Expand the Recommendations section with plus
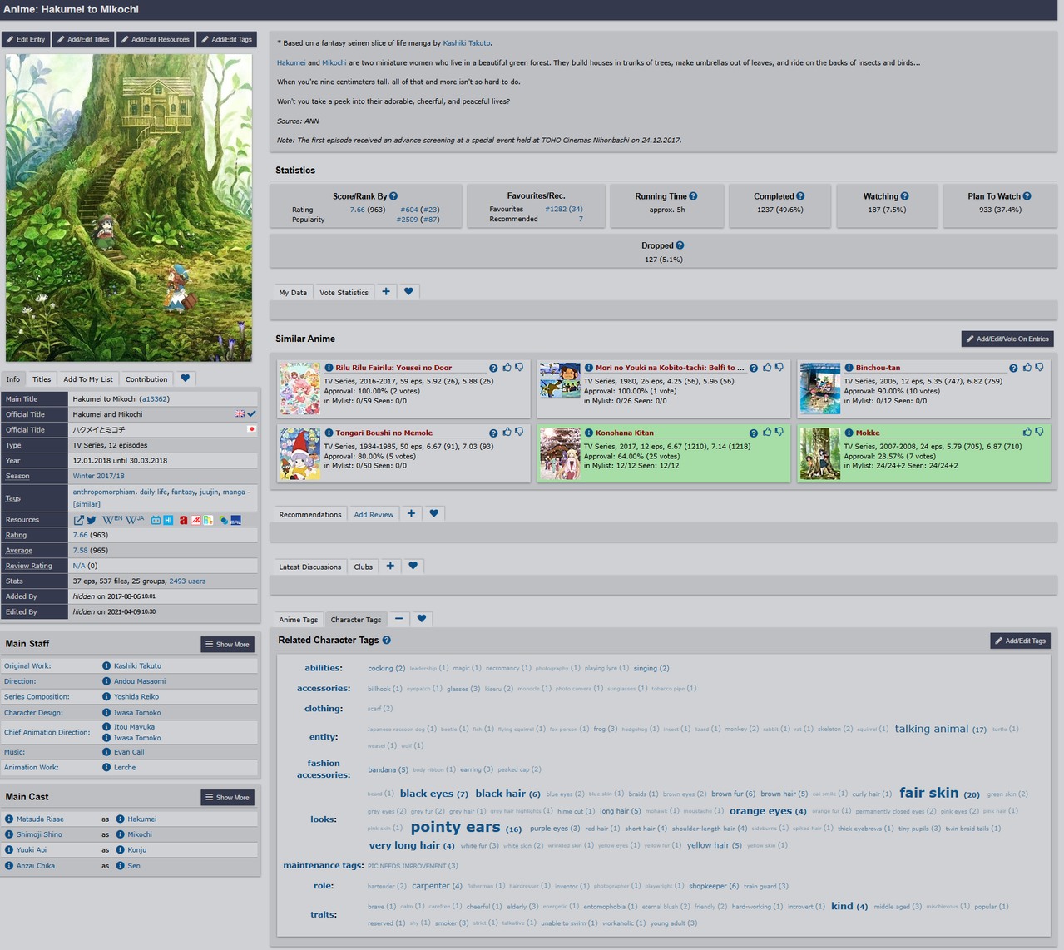 411,513
